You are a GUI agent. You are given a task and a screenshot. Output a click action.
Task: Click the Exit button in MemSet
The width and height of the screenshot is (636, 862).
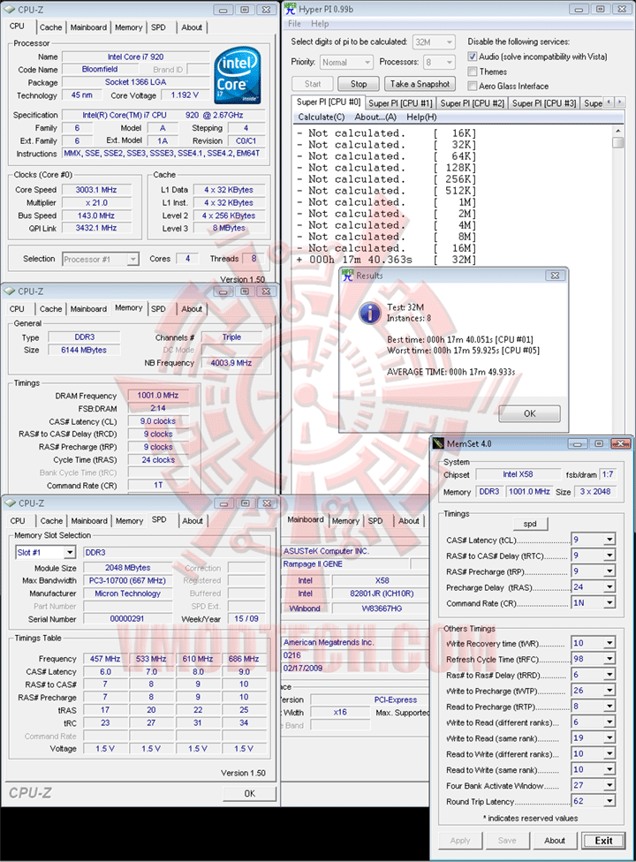pyautogui.click(x=603, y=840)
